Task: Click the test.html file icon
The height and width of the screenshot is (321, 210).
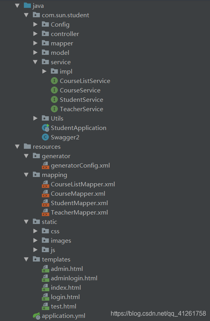Action: [x=45, y=307]
